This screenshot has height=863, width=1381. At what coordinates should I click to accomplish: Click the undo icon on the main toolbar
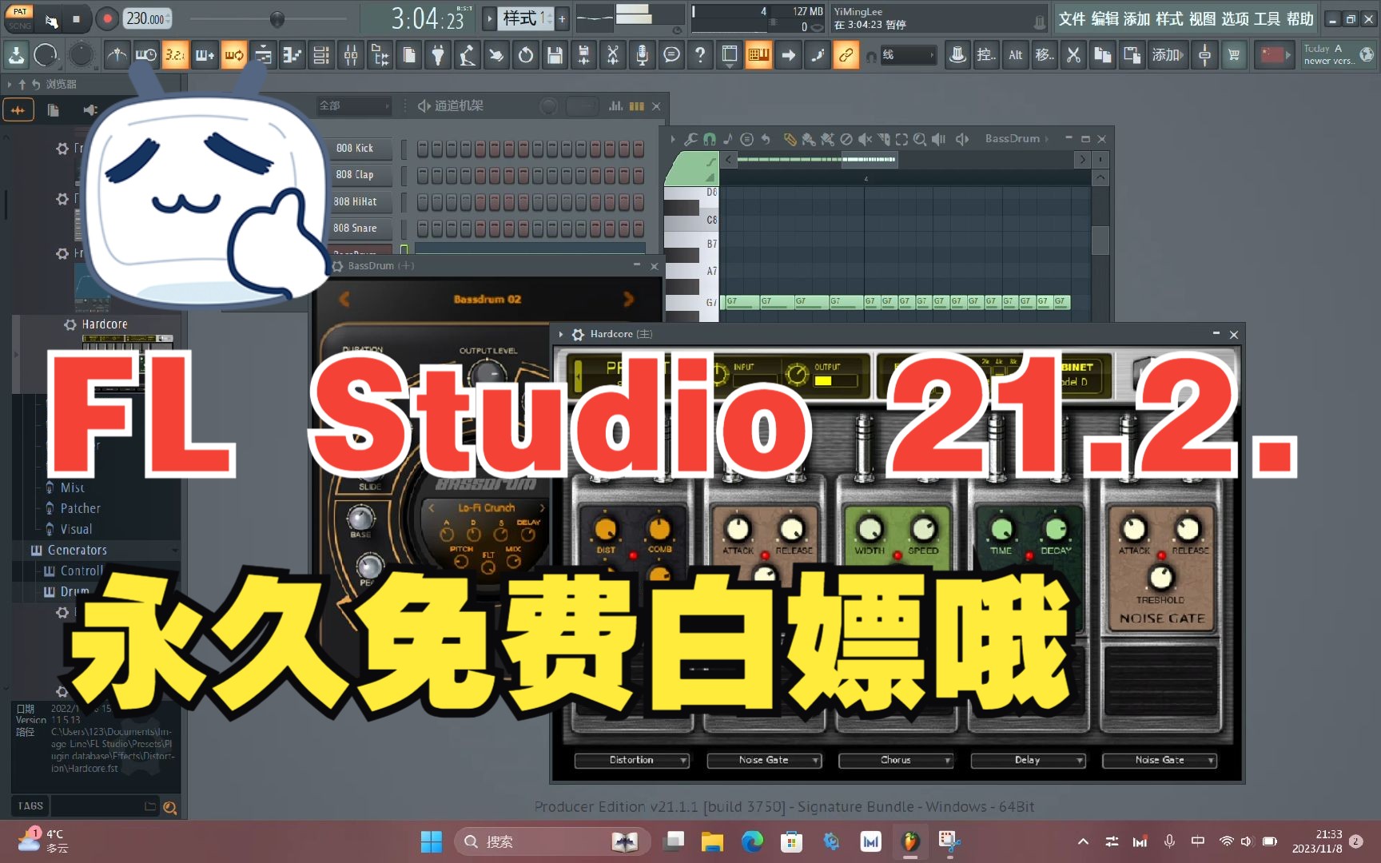[x=525, y=55]
